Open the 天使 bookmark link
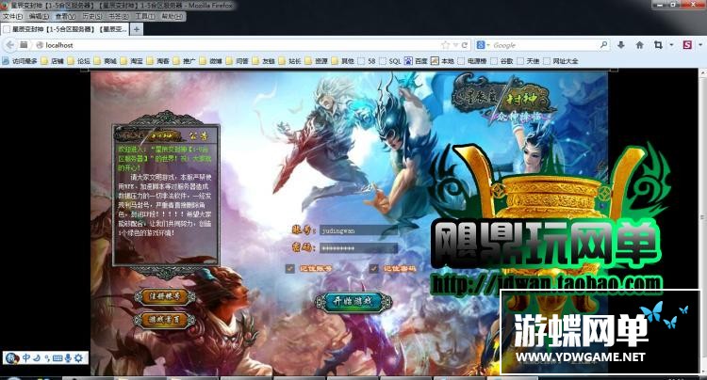Viewport: 707px width, 380px height. [x=529, y=61]
